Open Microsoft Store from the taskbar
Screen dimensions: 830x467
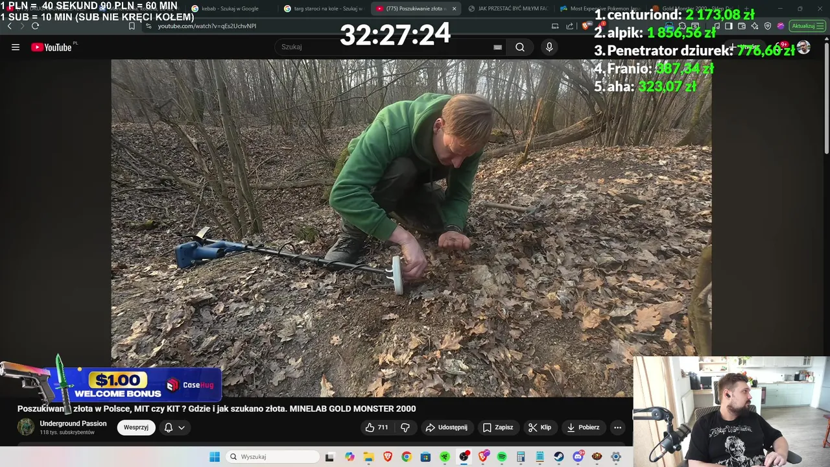(x=425, y=457)
